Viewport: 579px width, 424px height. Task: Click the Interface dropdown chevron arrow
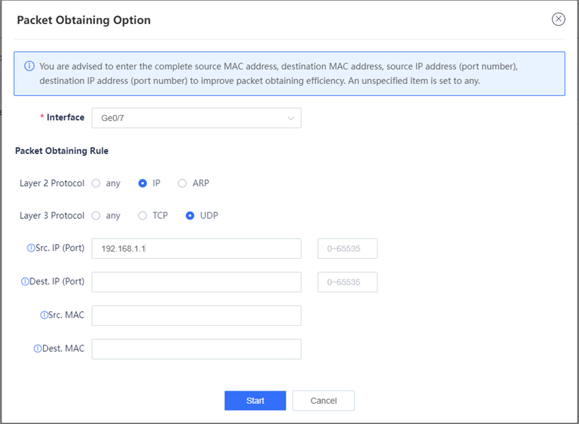tap(291, 118)
